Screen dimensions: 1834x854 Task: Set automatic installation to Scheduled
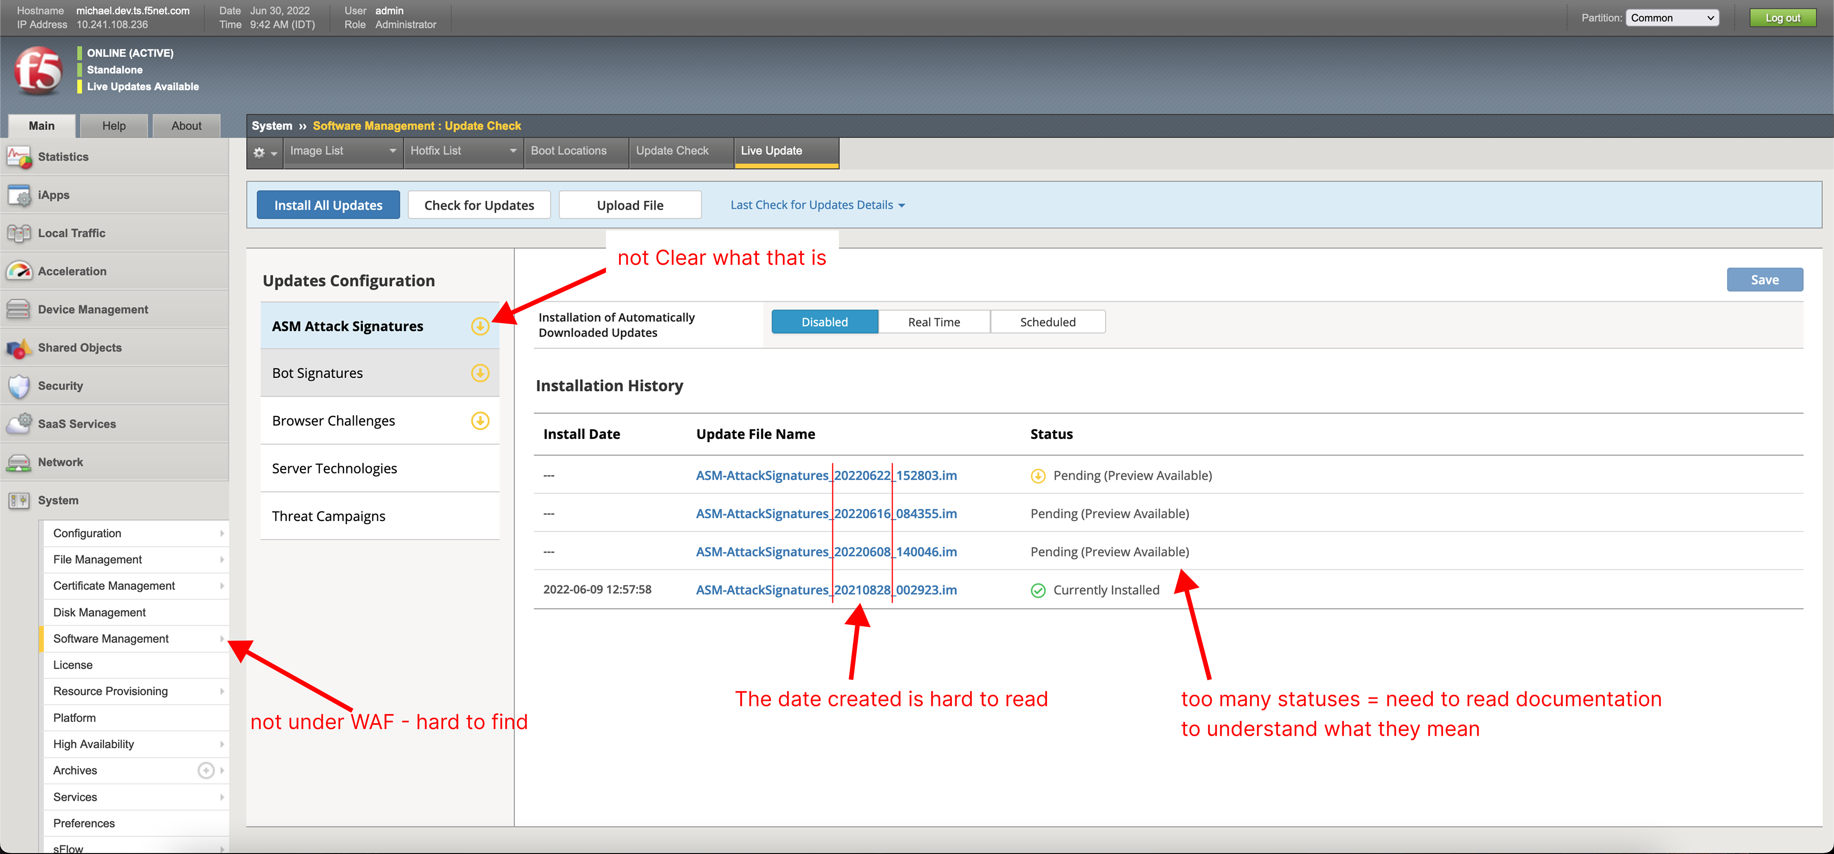pos(1047,322)
